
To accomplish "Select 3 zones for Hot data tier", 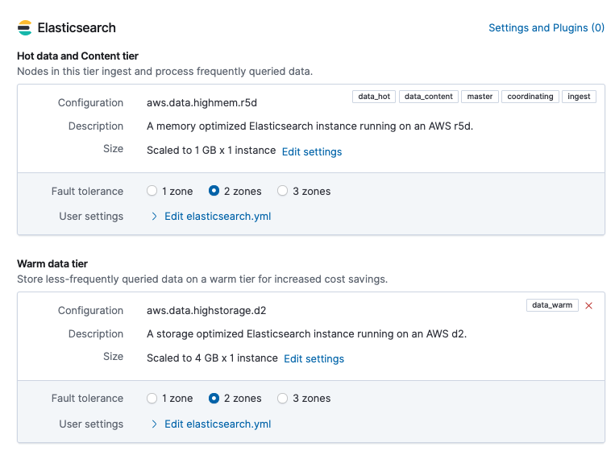I will click(282, 192).
